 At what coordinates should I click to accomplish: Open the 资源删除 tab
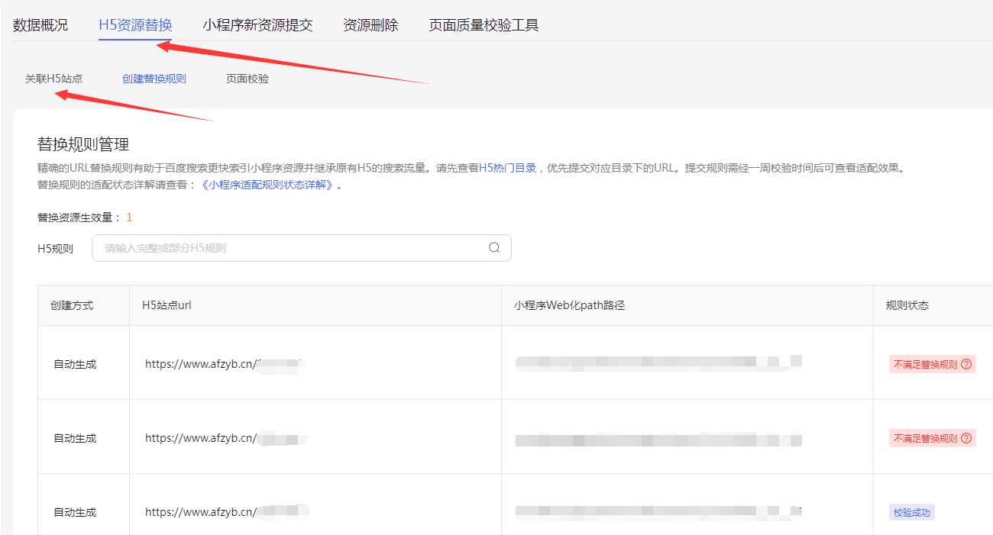[371, 24]
